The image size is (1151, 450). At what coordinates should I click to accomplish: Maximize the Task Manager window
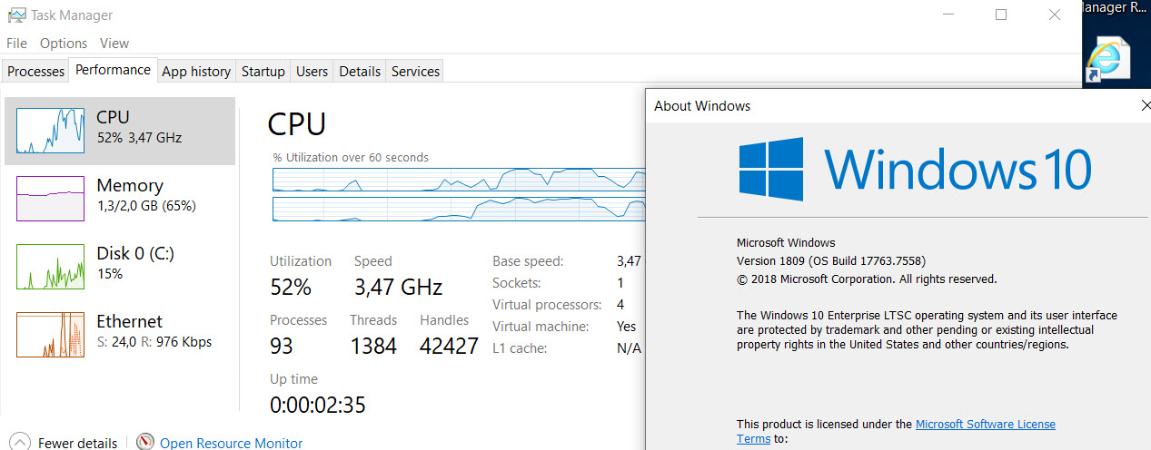pyautogui.click(x=1001, y=15)
